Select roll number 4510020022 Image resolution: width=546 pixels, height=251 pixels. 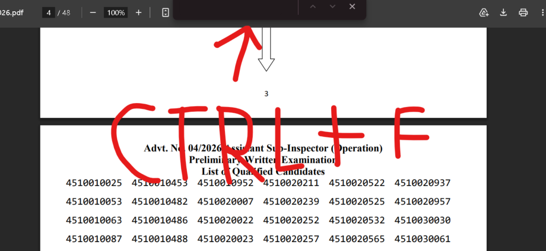(x=226, y=221)
